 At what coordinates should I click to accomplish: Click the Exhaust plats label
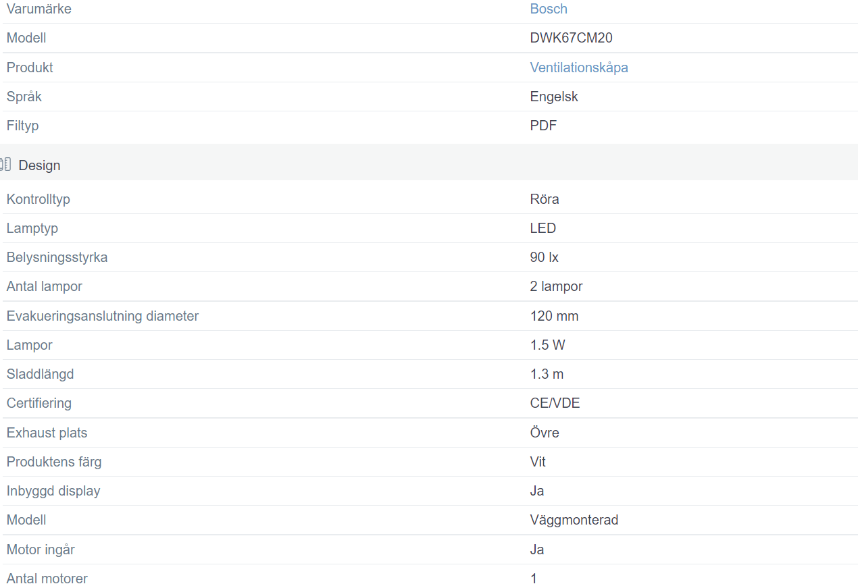(x=47, y=433)
